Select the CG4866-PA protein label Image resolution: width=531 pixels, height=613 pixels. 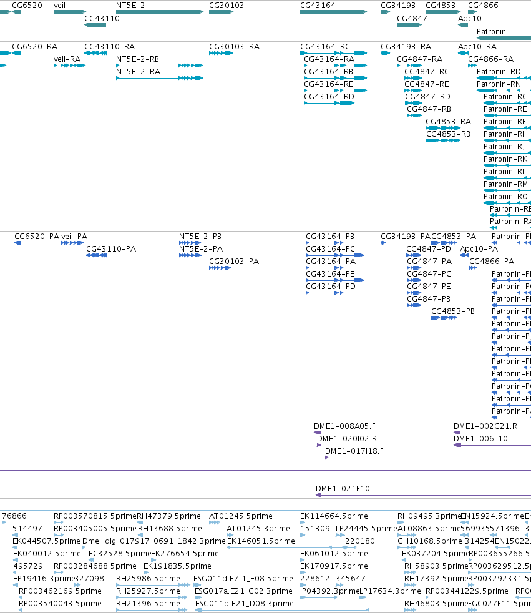click(492, 262)
